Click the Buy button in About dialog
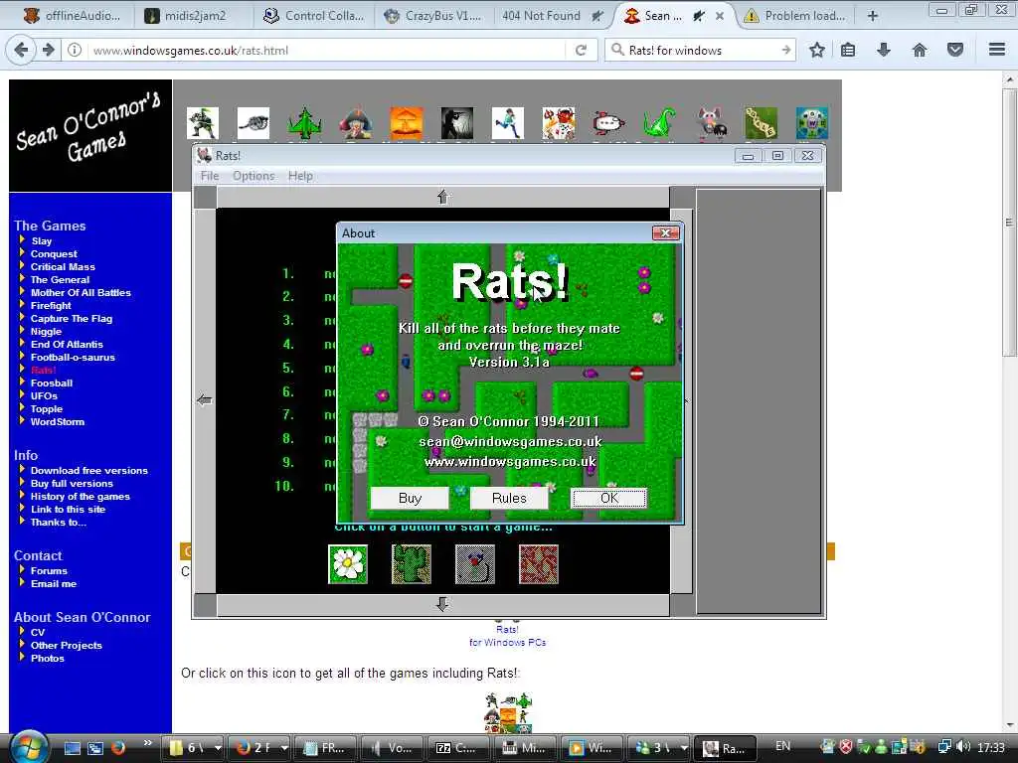Image resolution: width=1018 pixels, height=763 pixels. (x=410, y=498)
